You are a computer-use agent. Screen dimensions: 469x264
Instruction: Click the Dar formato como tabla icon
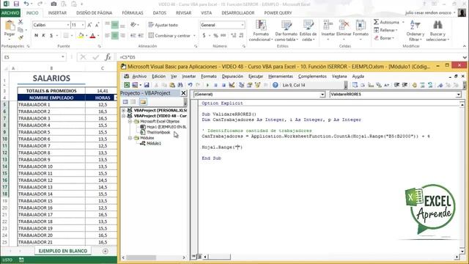pyautogui.click(x=287, y=26)
